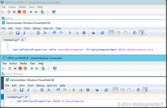Click enhanced session icon in ADFS1 VM toolbar

point(55,68)
